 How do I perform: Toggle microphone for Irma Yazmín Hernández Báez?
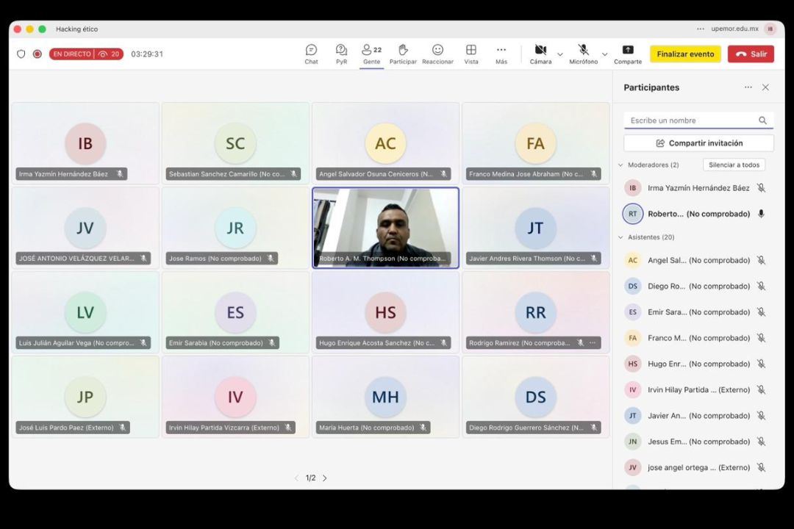[761, 188]
